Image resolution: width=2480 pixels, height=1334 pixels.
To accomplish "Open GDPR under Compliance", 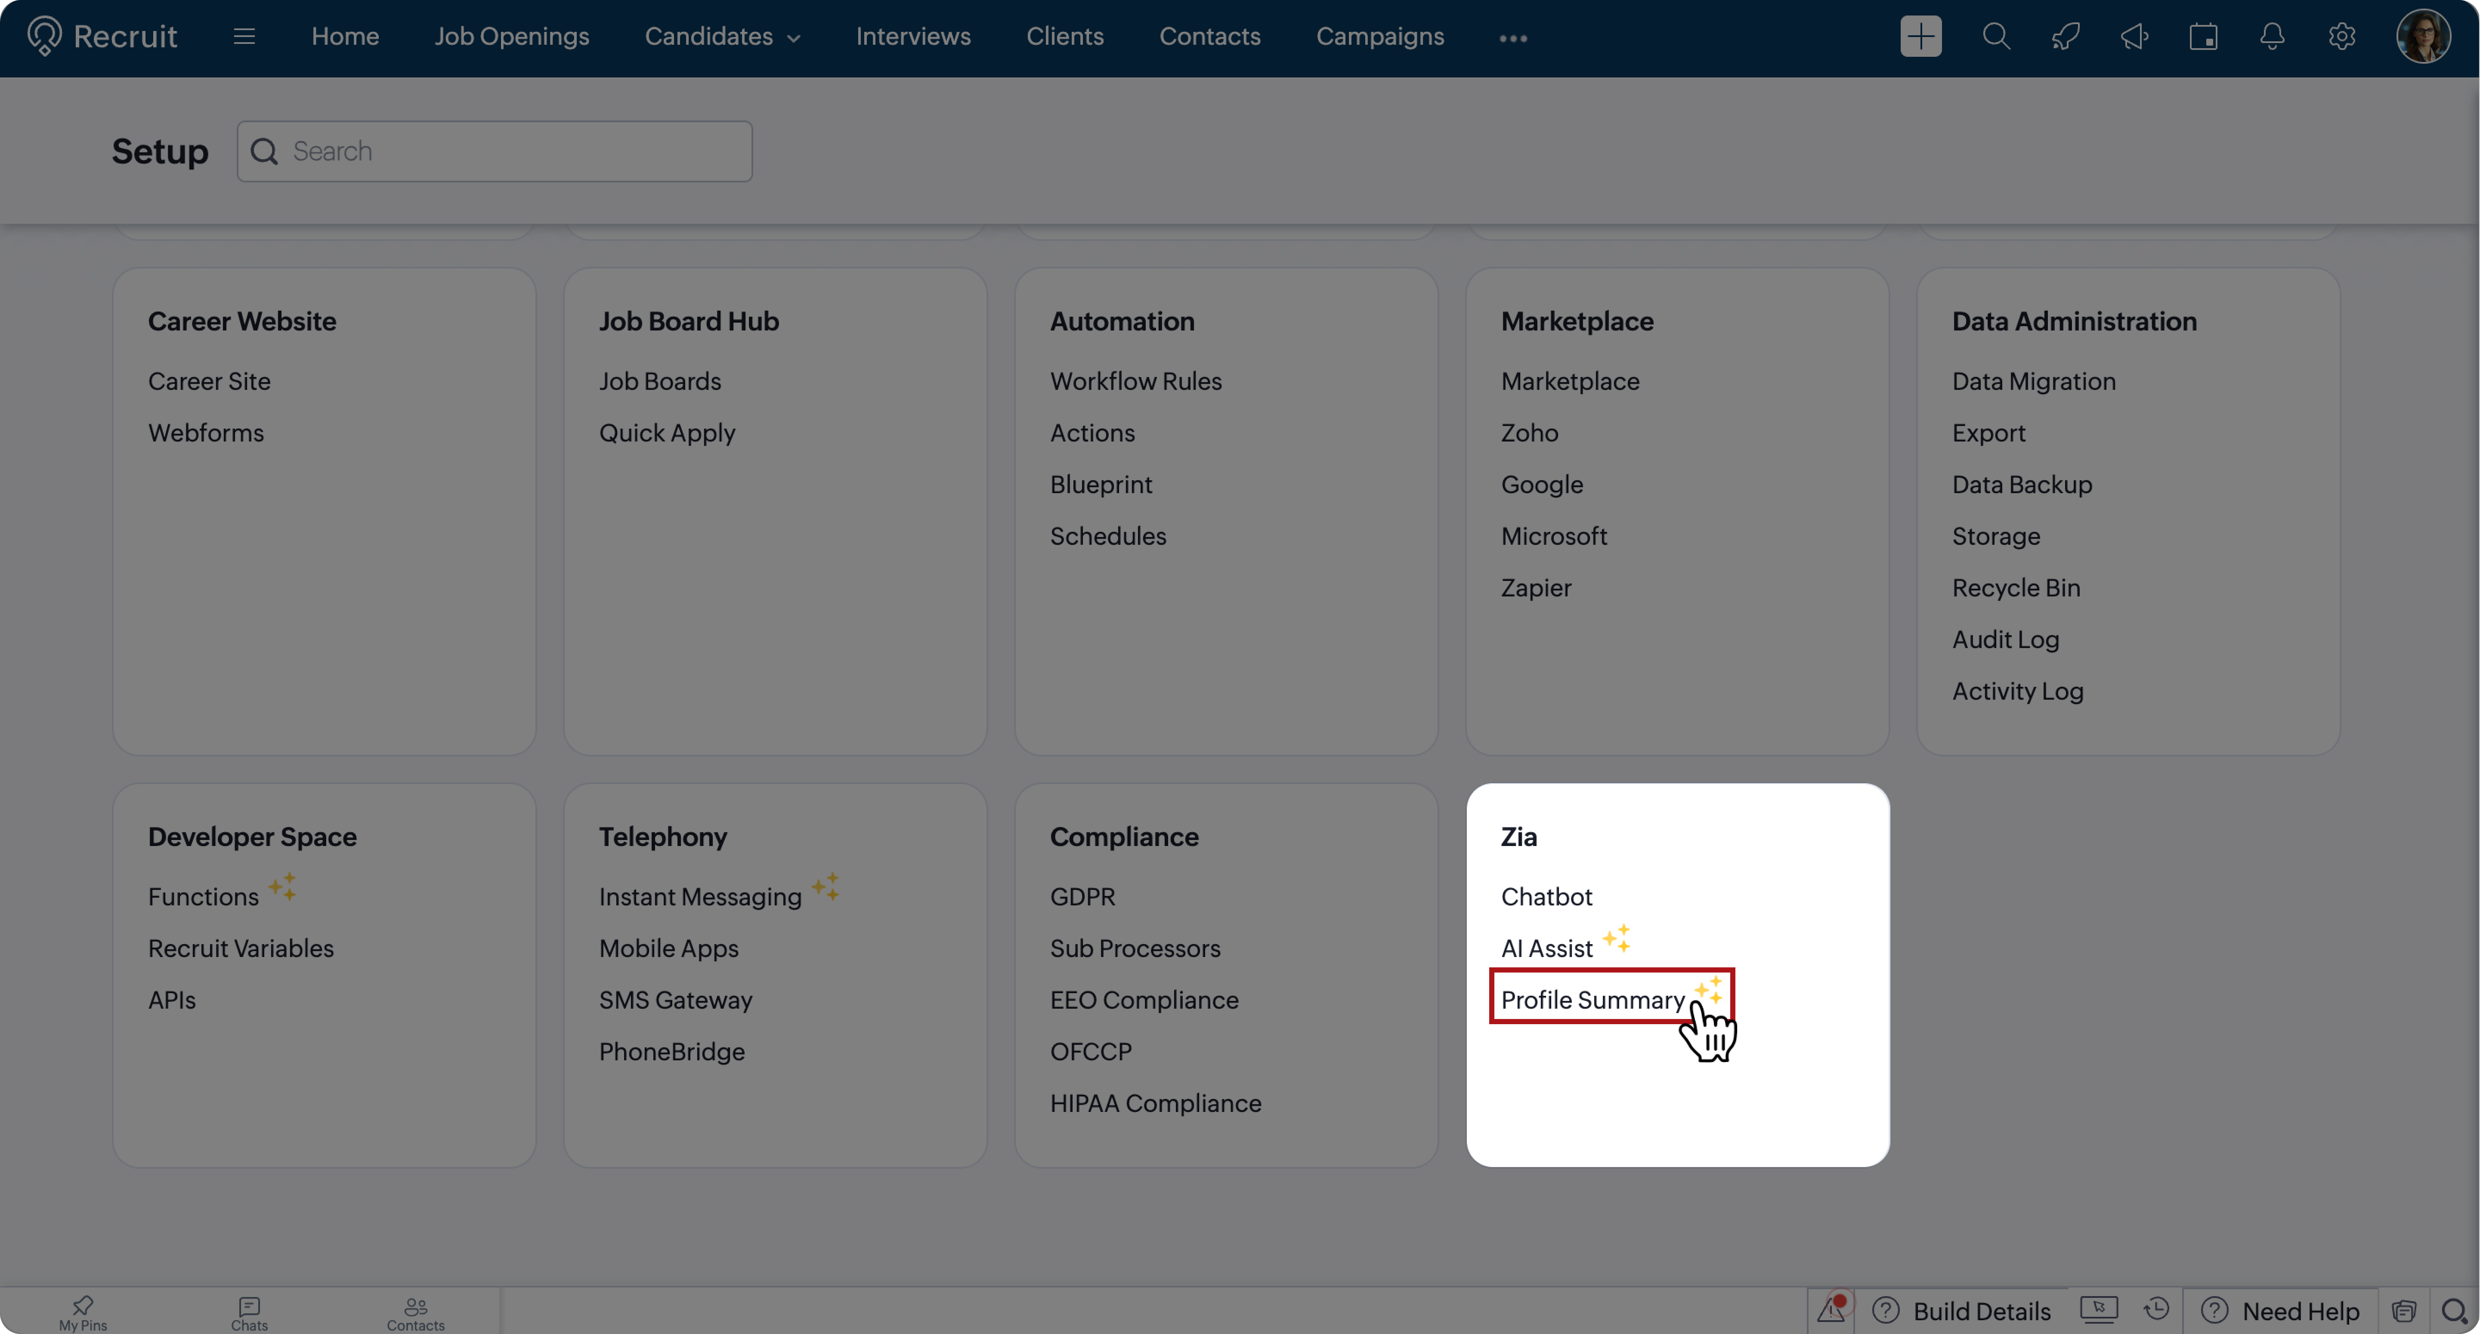I will point(1083,897).
